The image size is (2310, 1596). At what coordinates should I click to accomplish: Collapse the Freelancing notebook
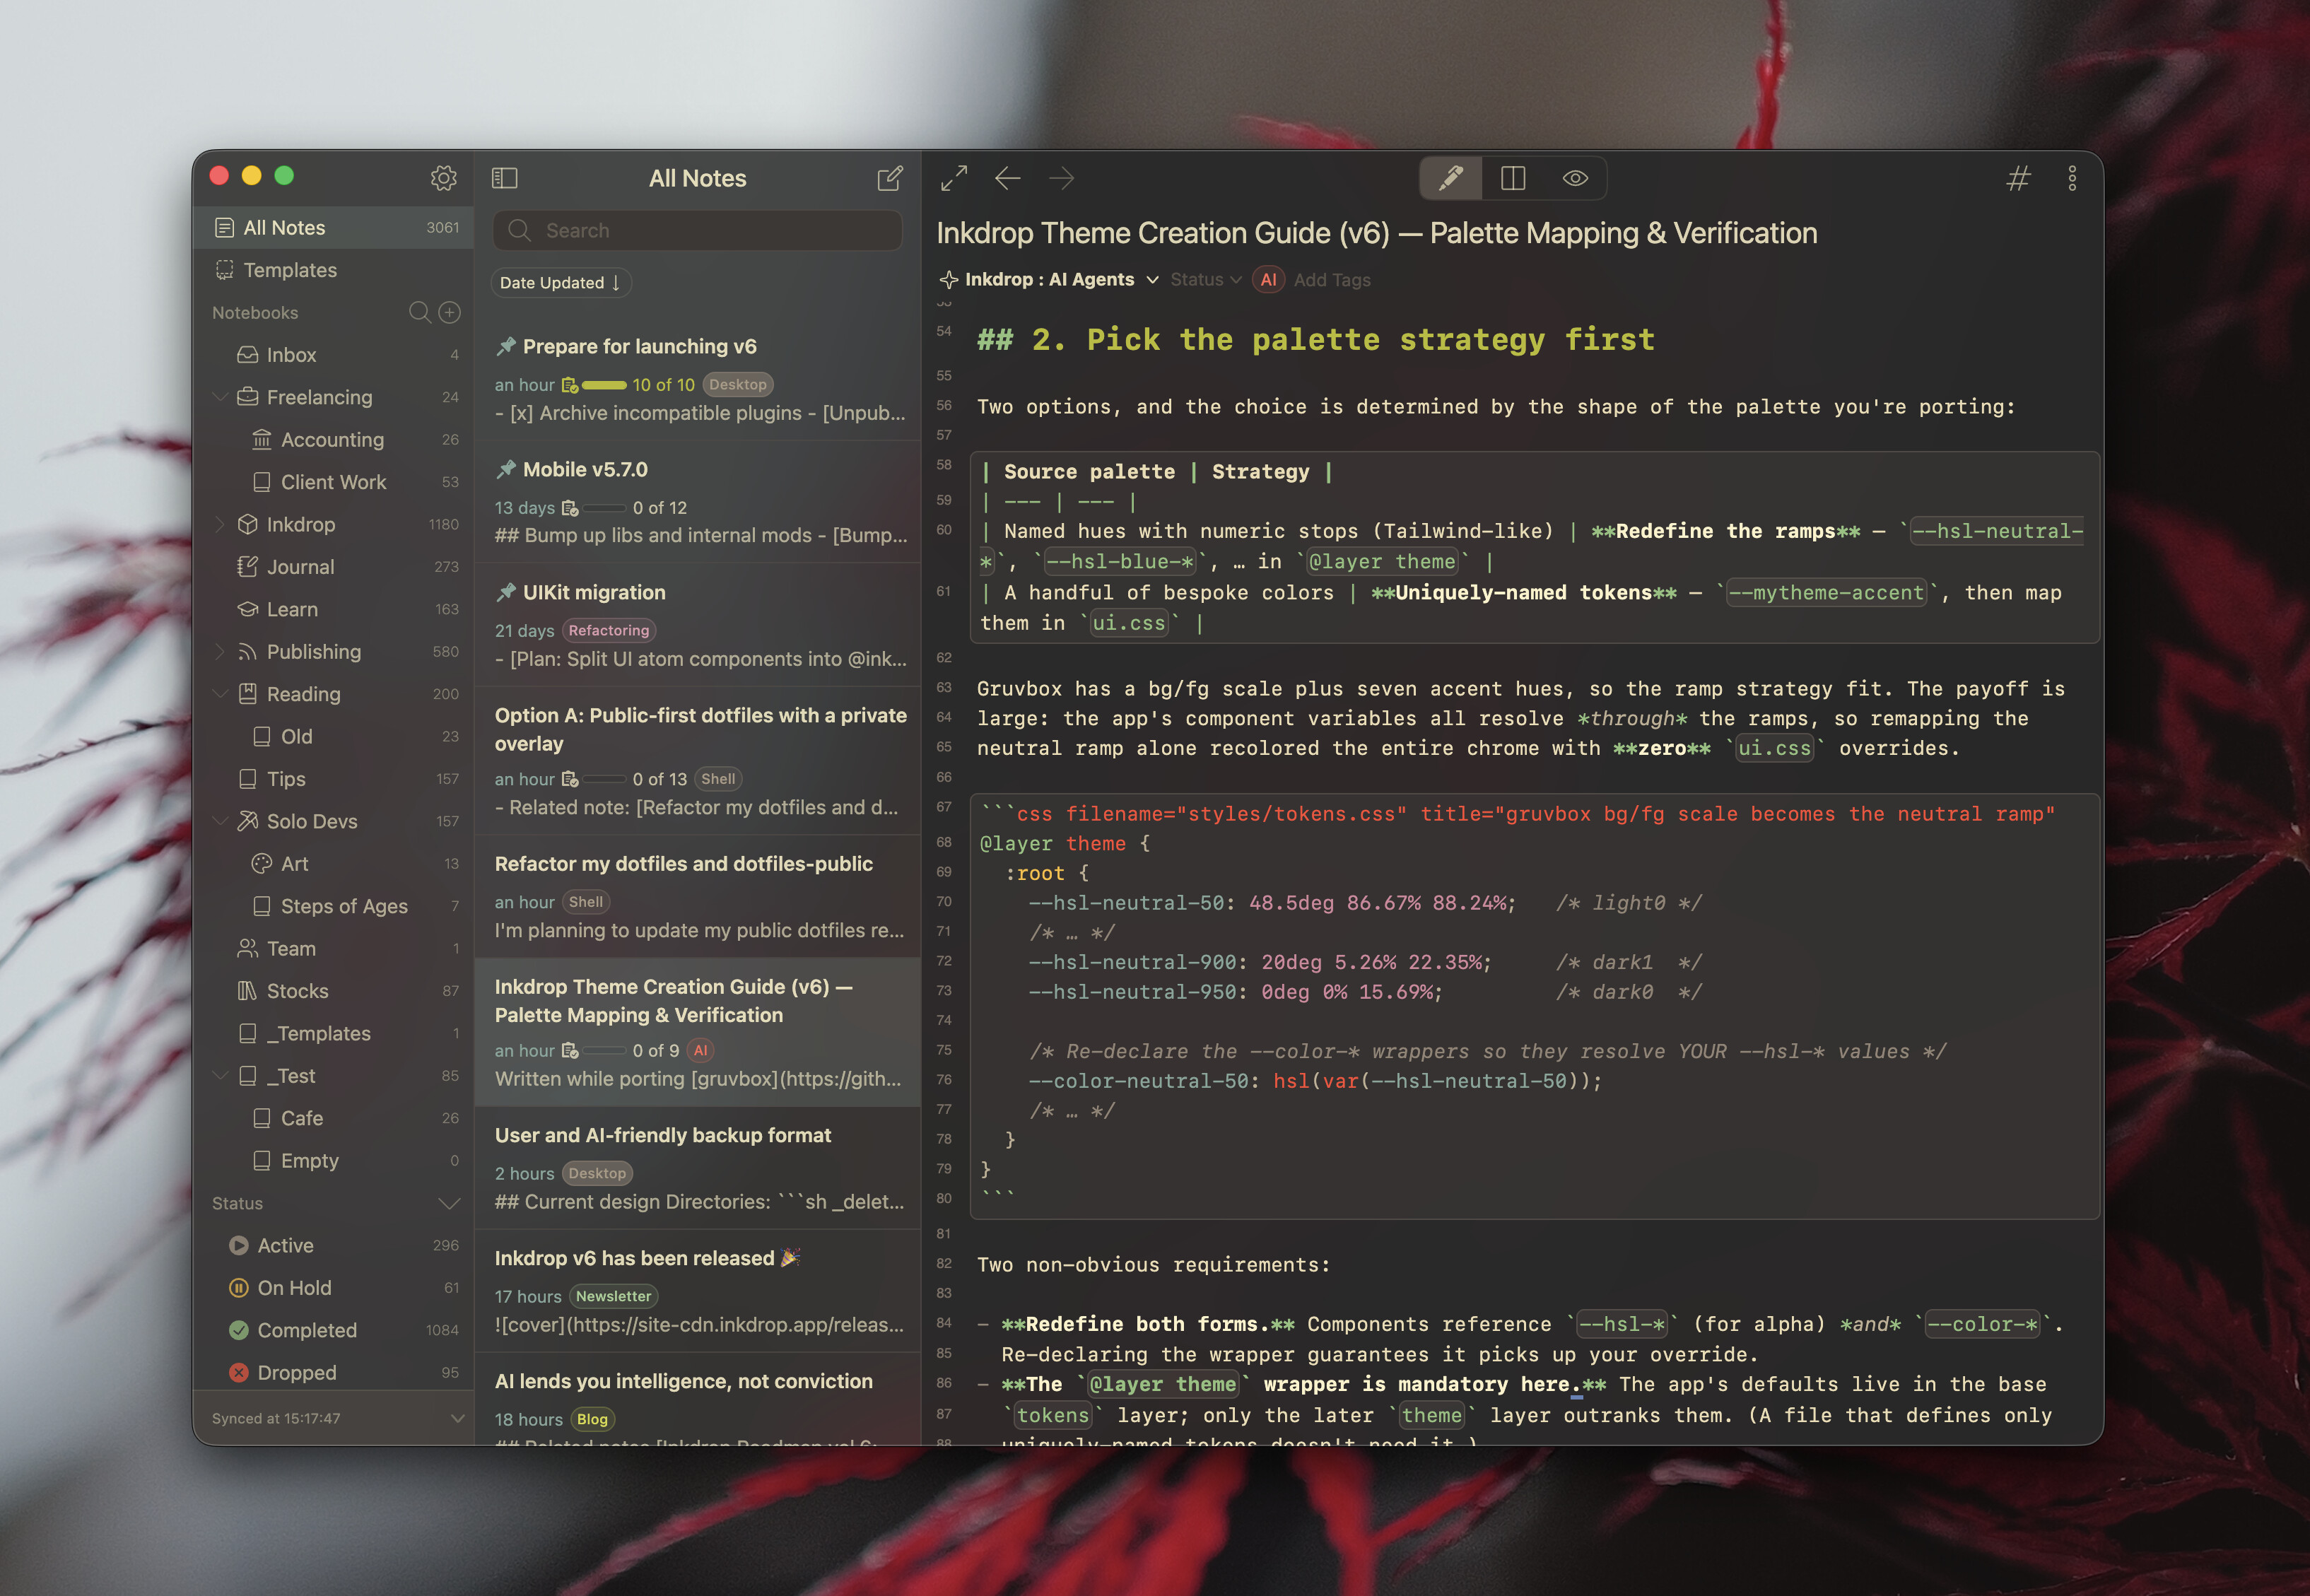(220, 398)
